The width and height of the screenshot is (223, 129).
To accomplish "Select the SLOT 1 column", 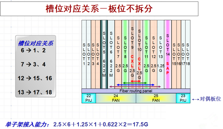I will [84, 54].
